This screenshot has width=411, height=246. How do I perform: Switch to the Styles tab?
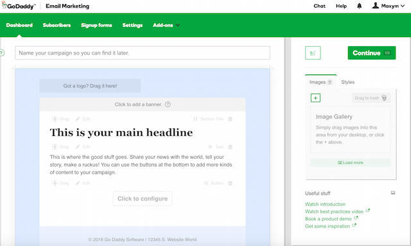click(x=347, y=82)
